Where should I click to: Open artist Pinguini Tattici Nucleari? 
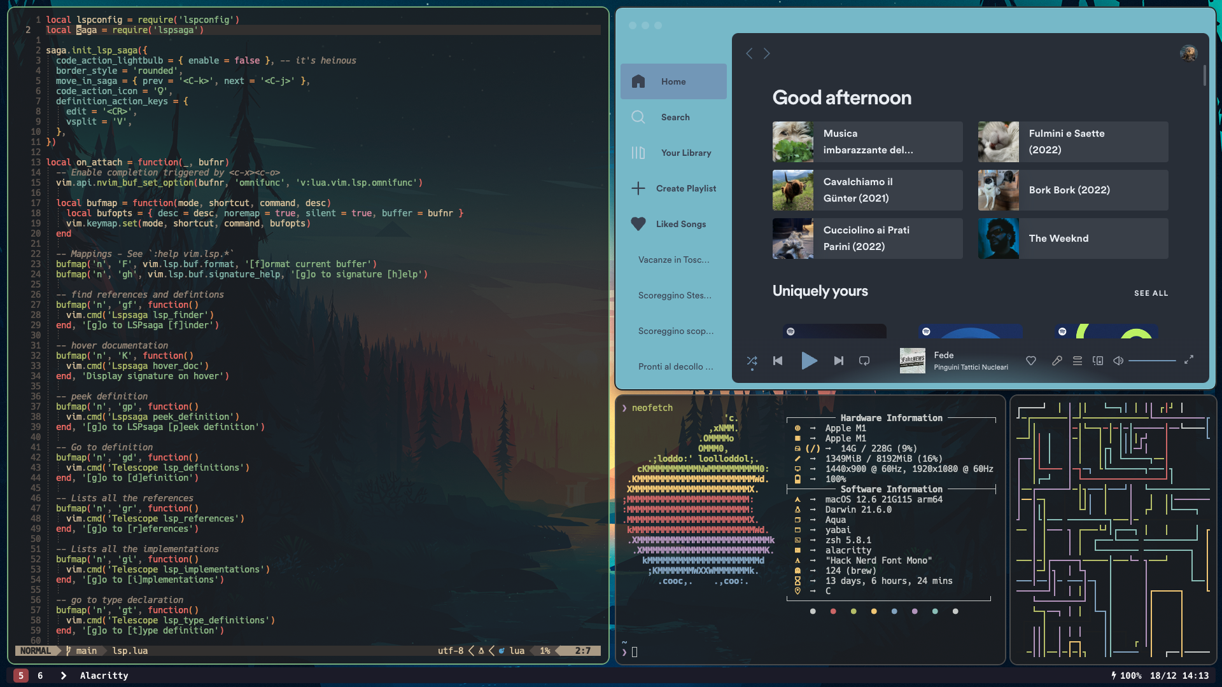[x=971, y=368]
